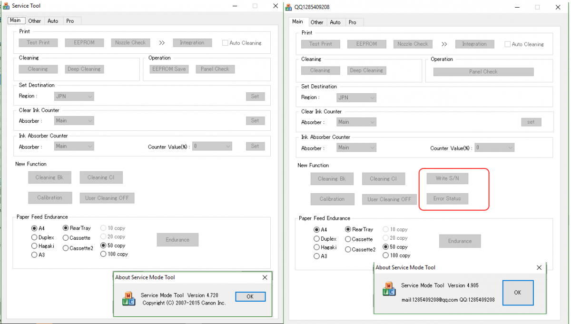This screenshot has width=571, height=324.
Task: Click EEPROM Save button in left window
Action: coord(169,69)
